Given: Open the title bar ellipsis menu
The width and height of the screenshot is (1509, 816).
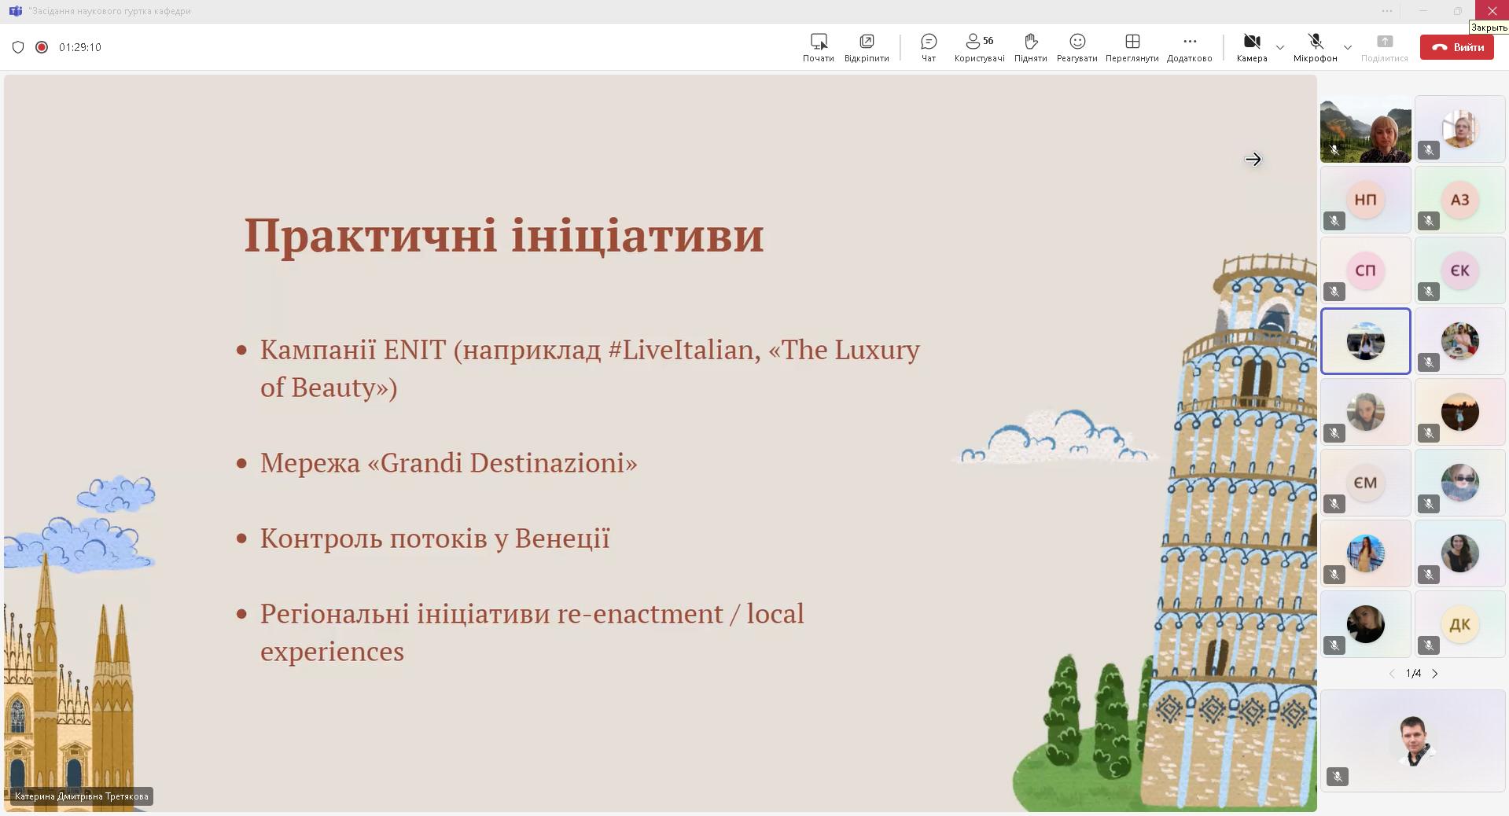Looking at the screenshot, I should click(1387, 11).
